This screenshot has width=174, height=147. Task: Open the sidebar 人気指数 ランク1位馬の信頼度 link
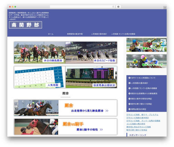[x=144, y=88]
